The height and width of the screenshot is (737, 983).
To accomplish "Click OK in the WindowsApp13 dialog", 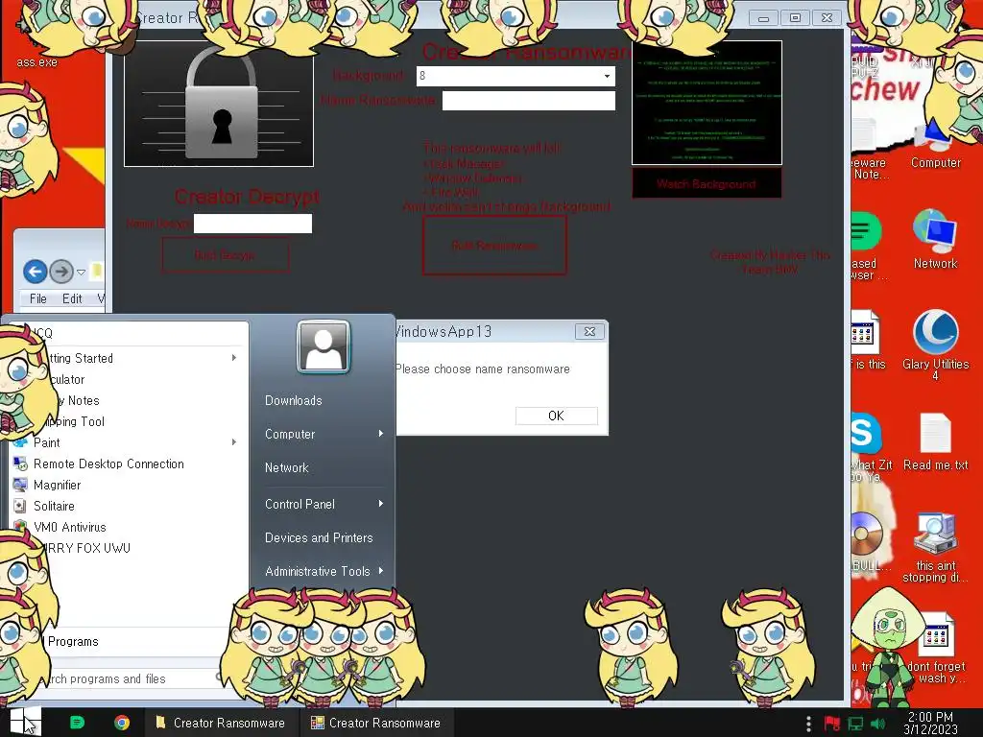I will click(x=556, y=416).
